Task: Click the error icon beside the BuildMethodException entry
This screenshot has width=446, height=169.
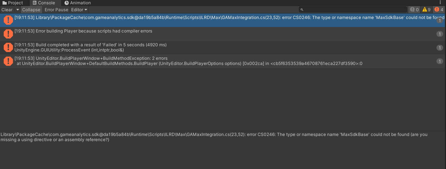Action: pos(8,61)
